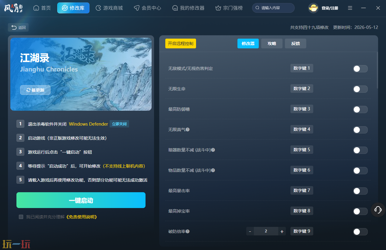Viewport: 386px width, 250px height.
Task: Click the 催更新 button
Action: click(35, 90)
